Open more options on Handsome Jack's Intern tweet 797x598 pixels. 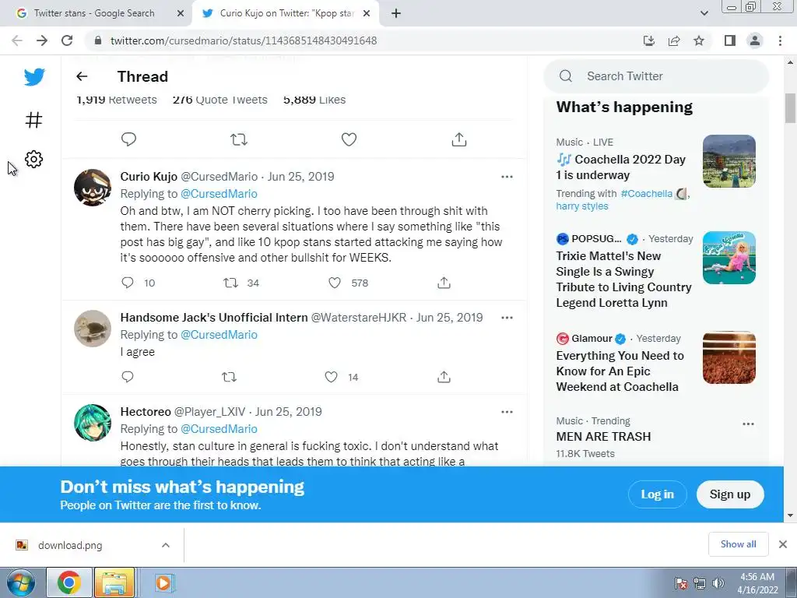pyautogui.click(x=507, y=318)
